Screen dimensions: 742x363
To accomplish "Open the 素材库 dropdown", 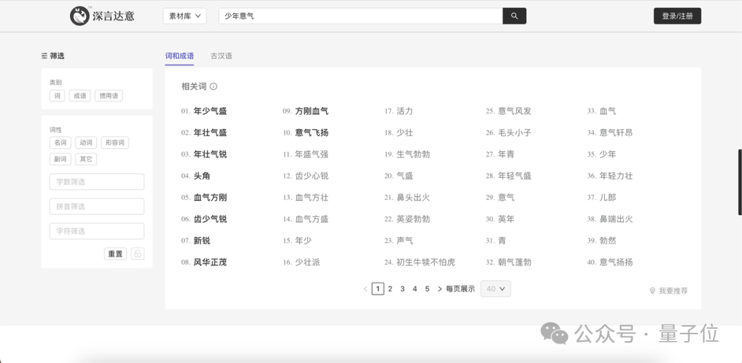I will coord(185,16).
